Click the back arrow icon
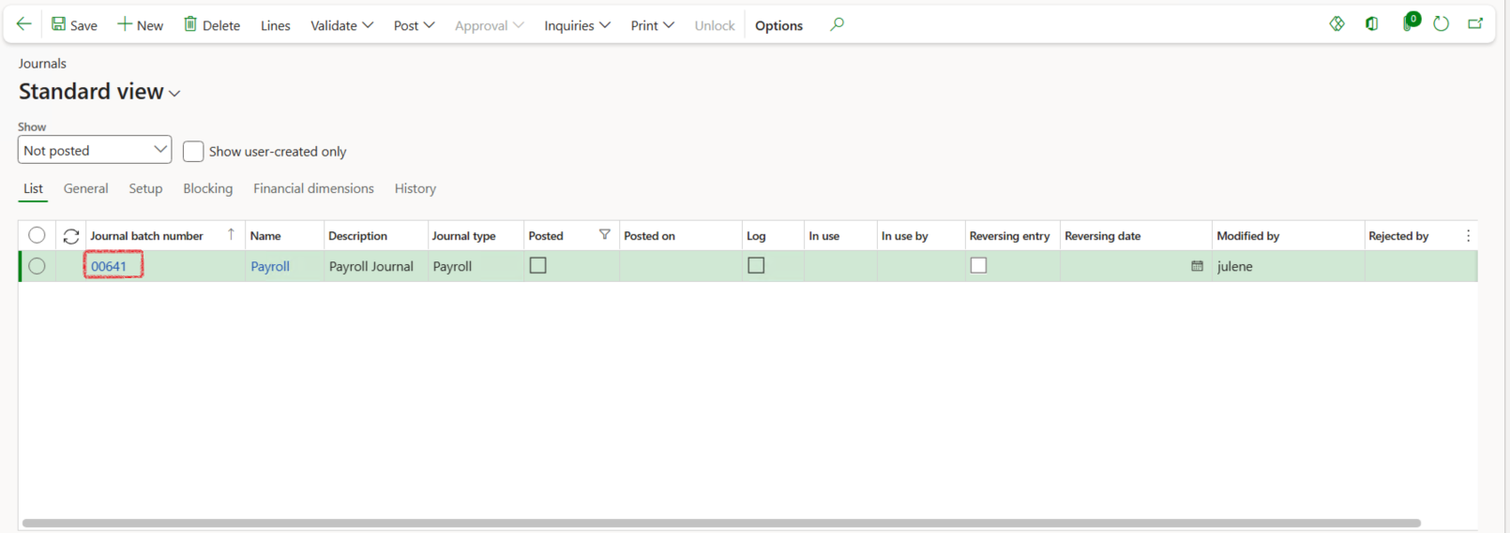Screen dimensions: 1510x533 [24, 24]
